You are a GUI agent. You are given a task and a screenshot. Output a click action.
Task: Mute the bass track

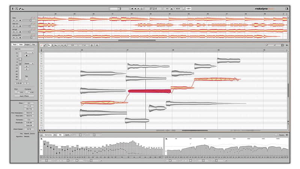[x=14, y=20]
